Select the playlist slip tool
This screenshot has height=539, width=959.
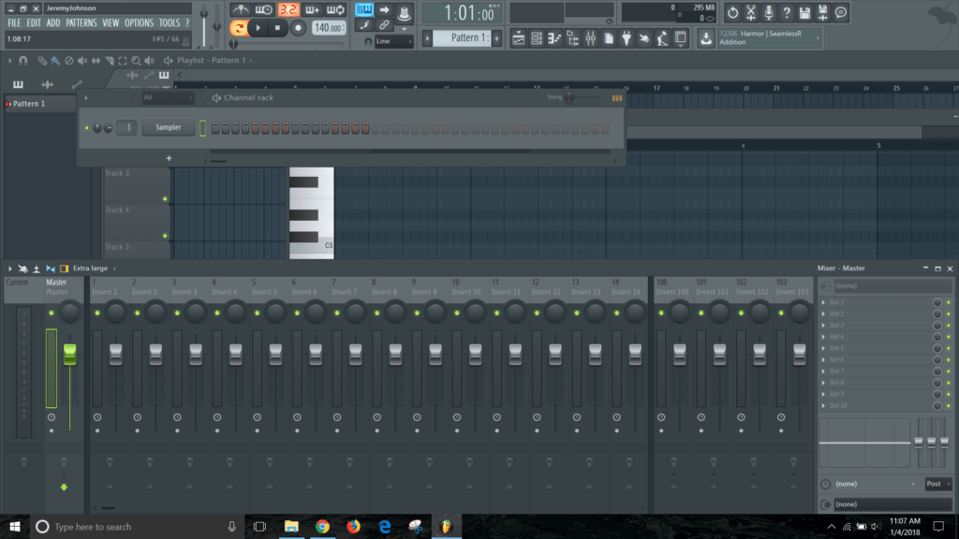coord(96,61)
